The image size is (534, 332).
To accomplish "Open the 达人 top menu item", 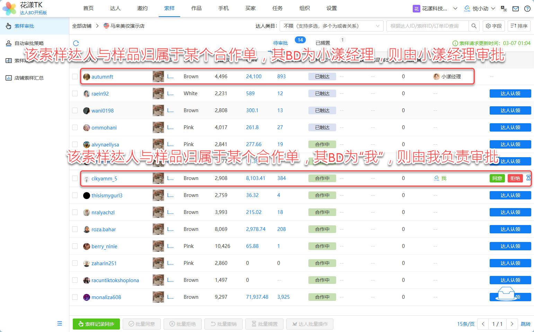I will (x=115, y=8).
